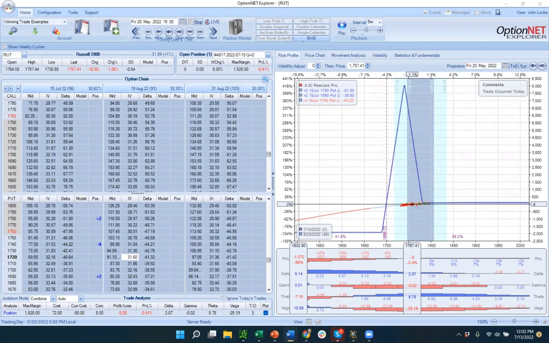549x343 pixels.
Task: Step back 5 minutes with 5m- arrow
Action: tap(148, 31)
